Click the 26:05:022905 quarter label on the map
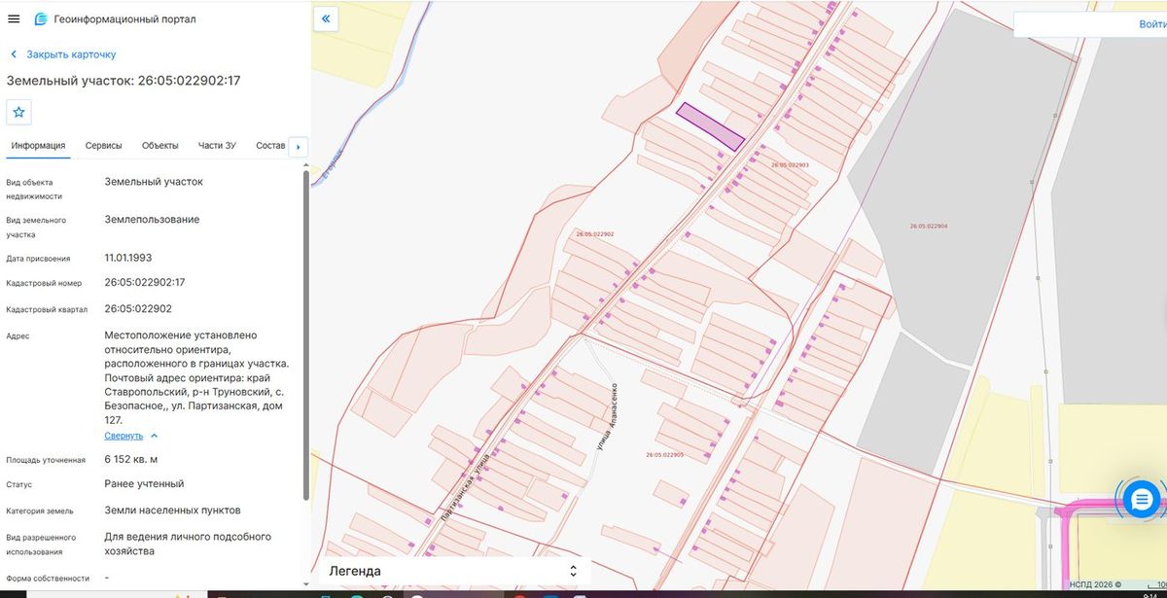The height and width of the screenshot is (598, 1167). (665, 455)
